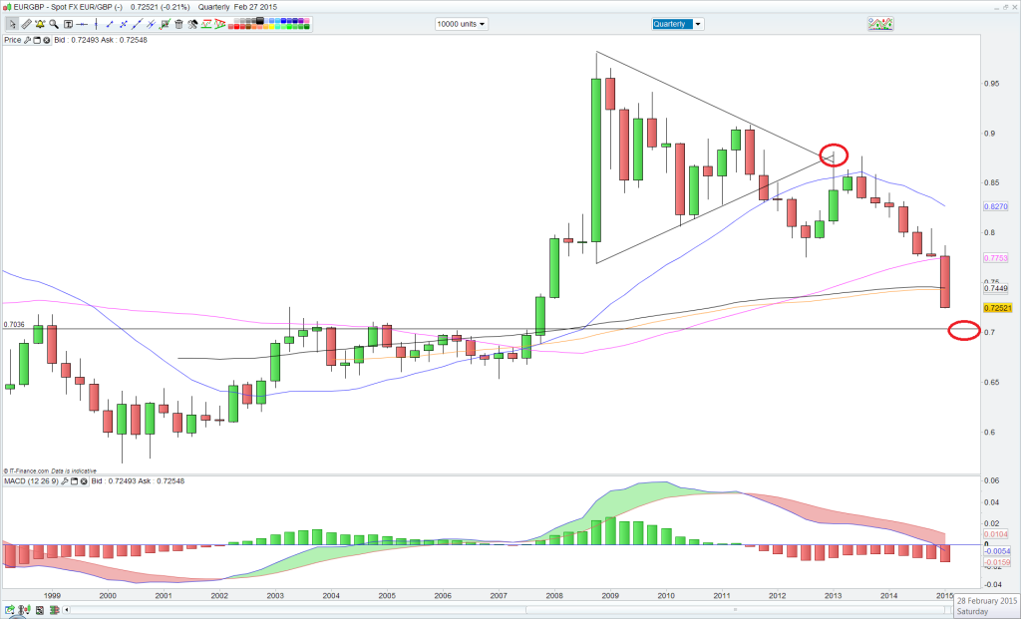Click the 0.8270 moving average value label

(x=996, y=206)
